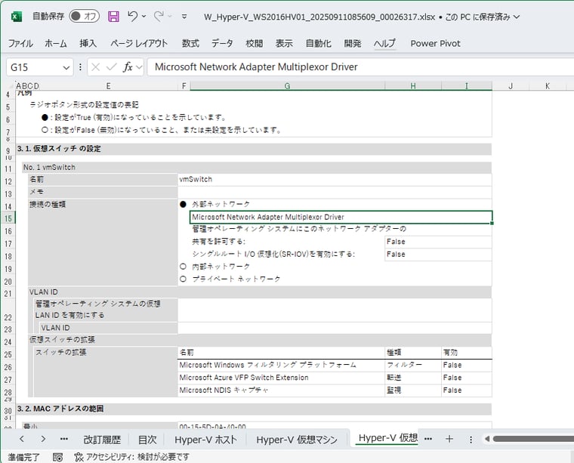Viewport: 574px width, 463px height.
Task: Switch to the 改訂履歴 sheet tab
Action: coord(102,439)
